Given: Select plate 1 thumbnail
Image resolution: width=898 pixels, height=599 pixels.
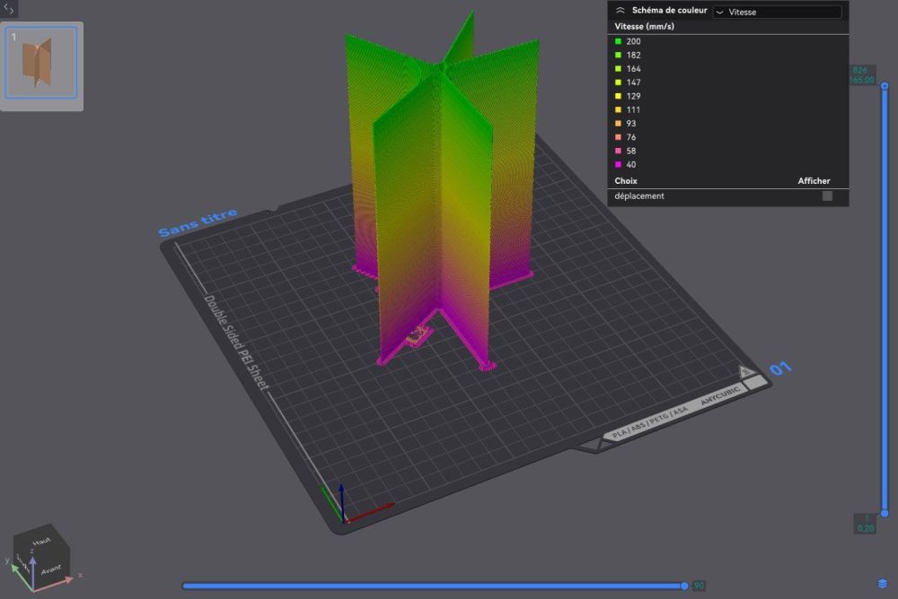Looking at the screenshot, I should [x=41, y=63].
